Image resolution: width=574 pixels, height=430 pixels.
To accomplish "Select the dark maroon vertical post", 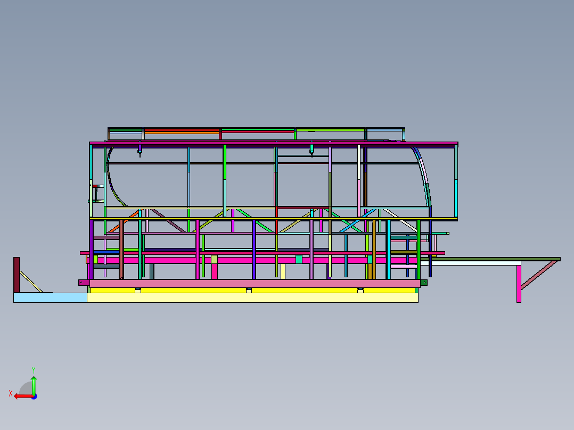I will [17, 275].
